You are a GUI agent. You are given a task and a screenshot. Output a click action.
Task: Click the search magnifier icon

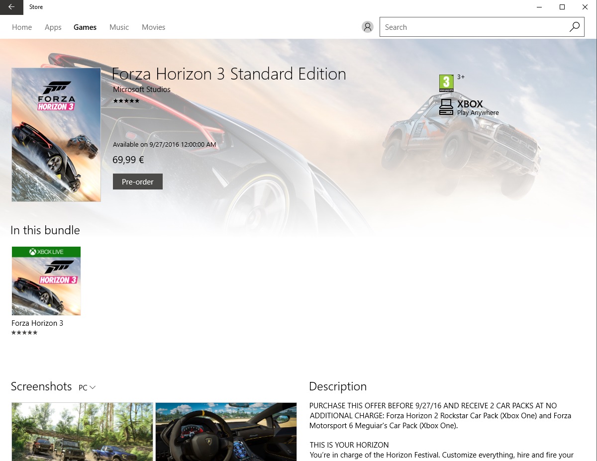(x=574, y=27)
